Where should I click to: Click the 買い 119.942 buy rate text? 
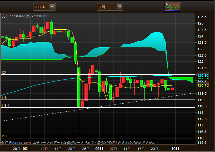coord(38,16)
